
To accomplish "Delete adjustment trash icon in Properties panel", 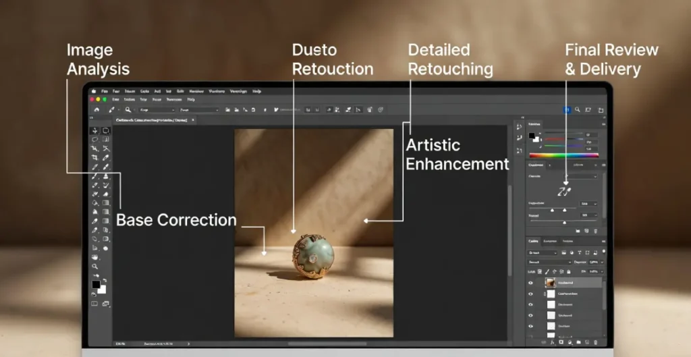I will coord(596,231).
